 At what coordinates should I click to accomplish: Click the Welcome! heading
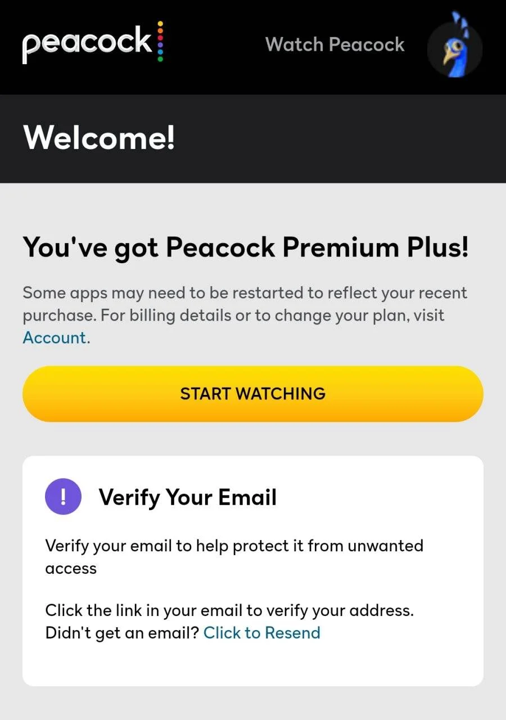click(99, 138)
